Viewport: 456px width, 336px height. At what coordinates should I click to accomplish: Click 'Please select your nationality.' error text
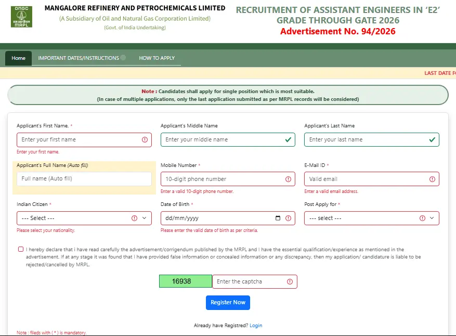coord(46,230)
